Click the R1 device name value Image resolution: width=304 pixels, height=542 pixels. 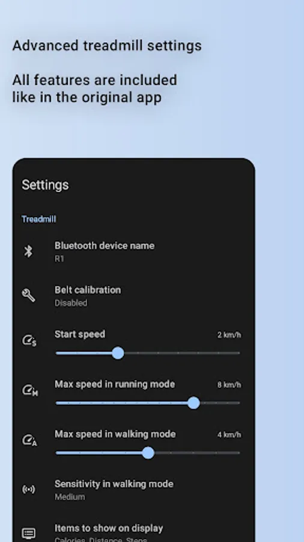[59, 259]
